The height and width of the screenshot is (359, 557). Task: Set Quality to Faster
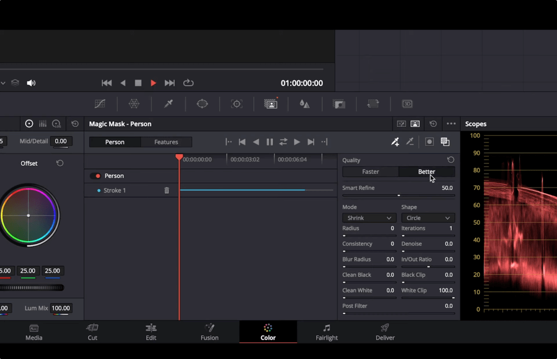click(x=370, y=171)
